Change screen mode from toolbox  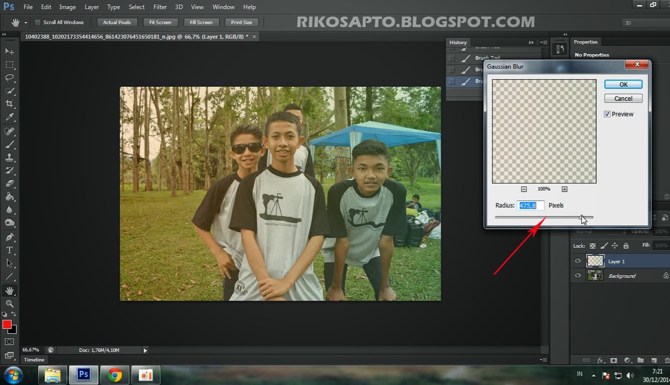(x=10, y=355)
